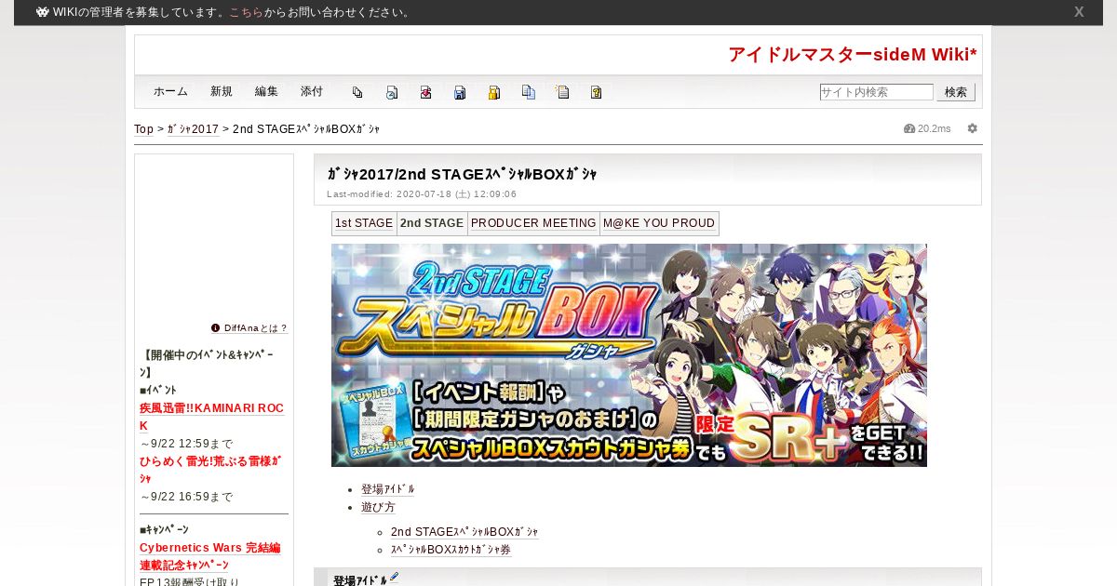Open help icon with question mark
1117x586 pixels.
tap(597, 92)
